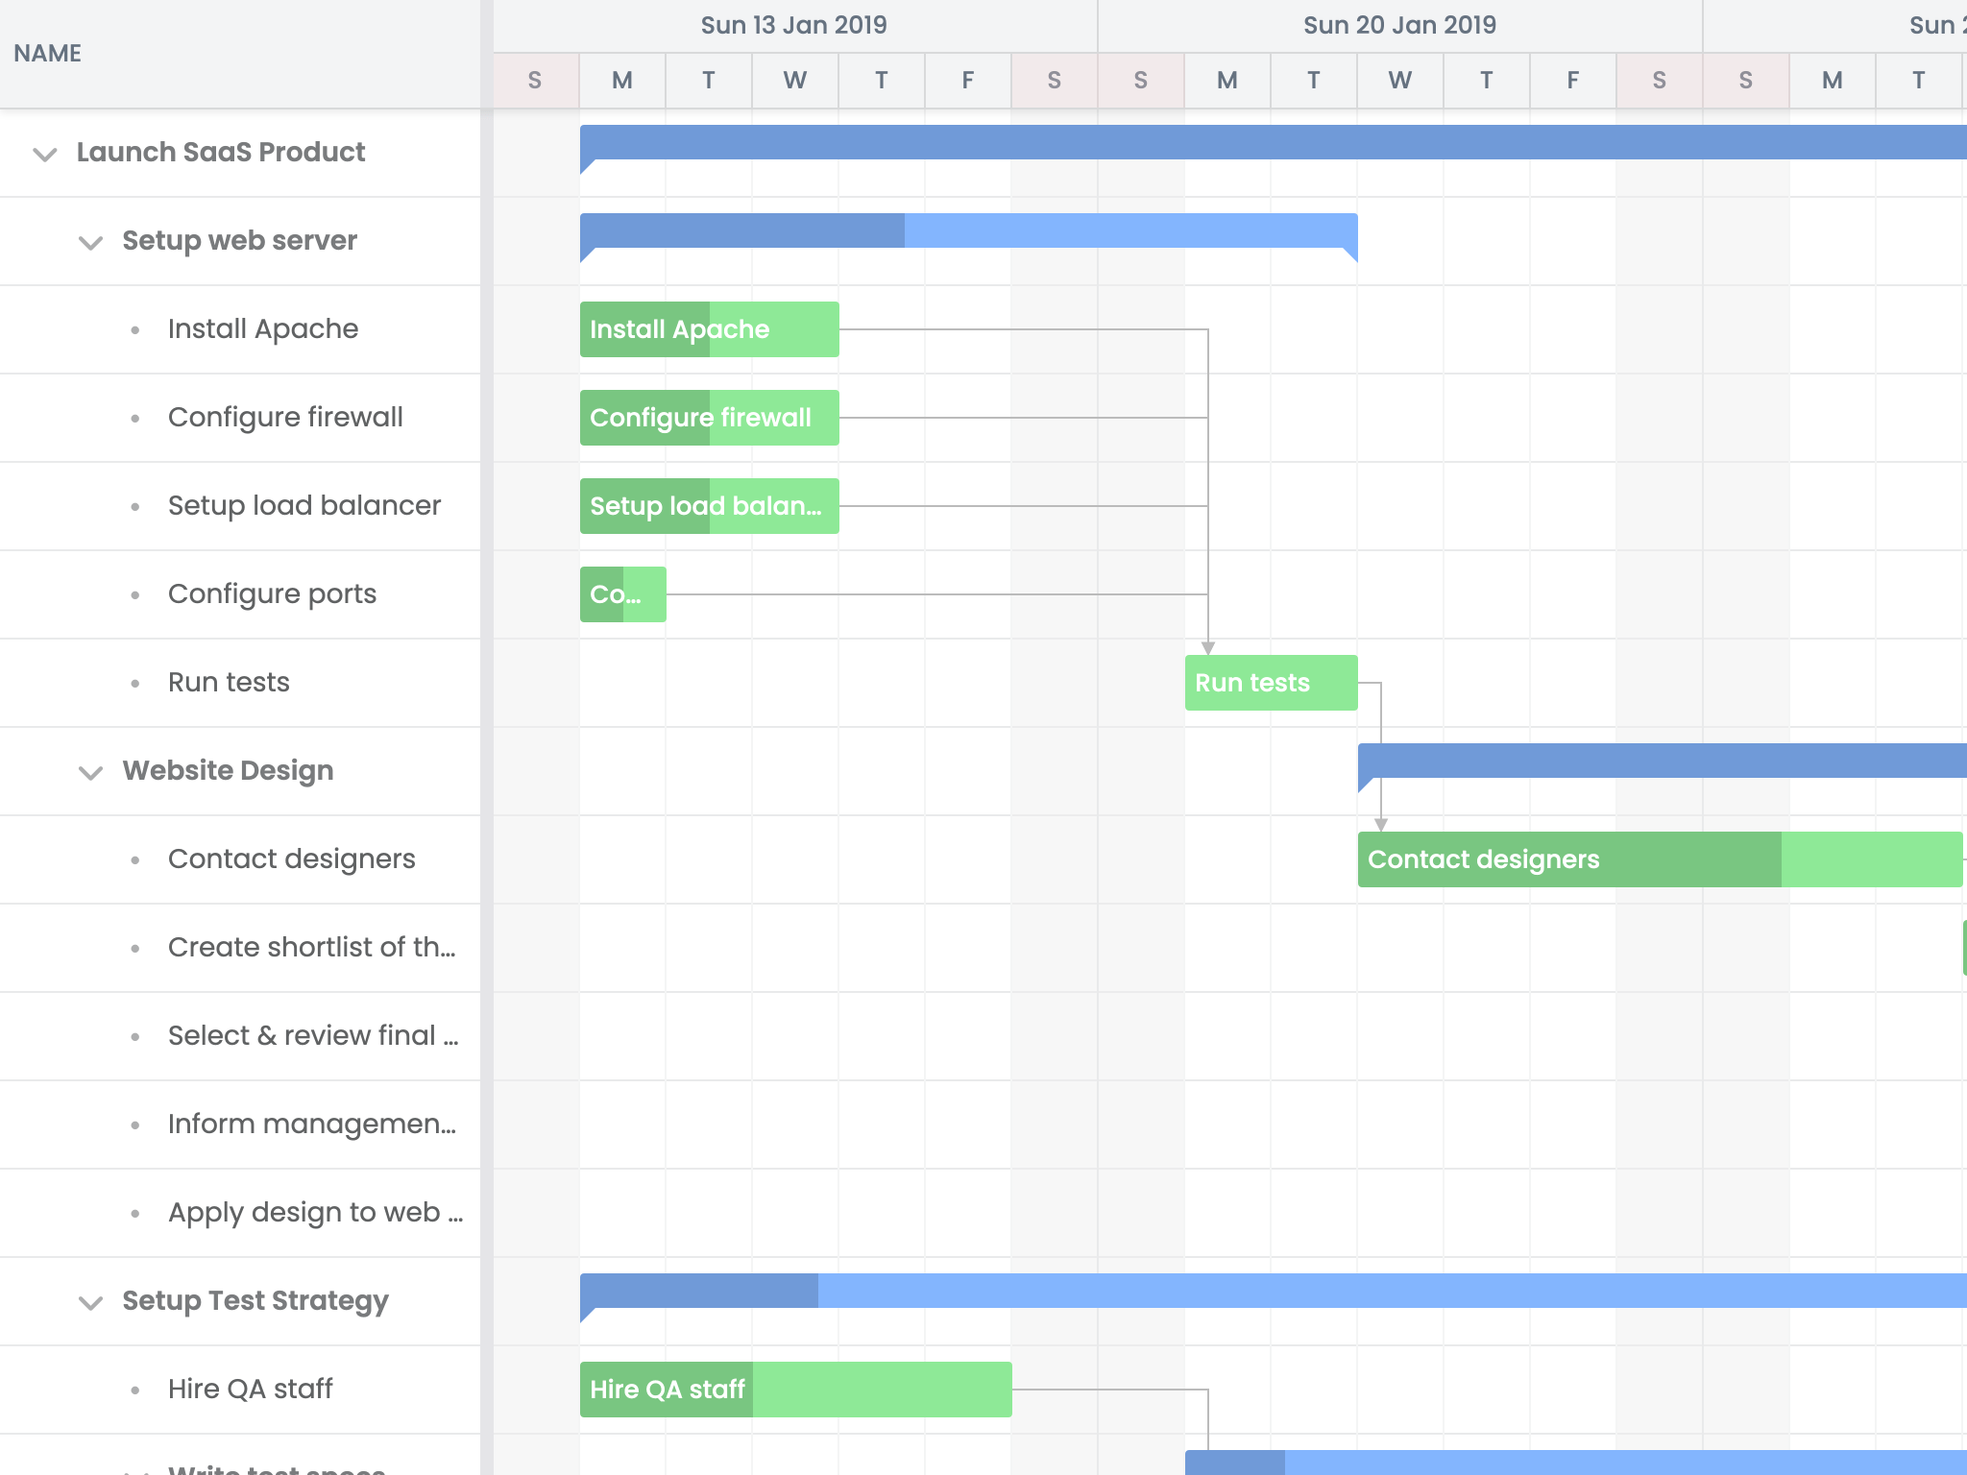
Task: Click the Contact designers task bar
Action: click(x=1661, y=859)
